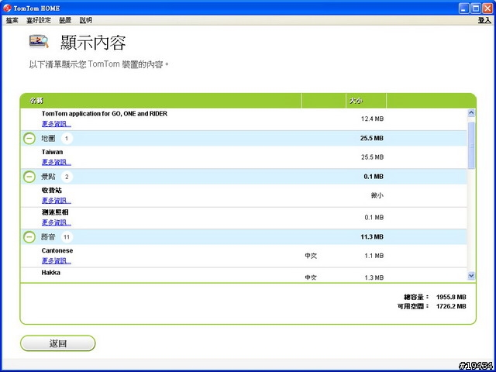Open 更多資訊 link under 測速照相

(x=57, y=222)
